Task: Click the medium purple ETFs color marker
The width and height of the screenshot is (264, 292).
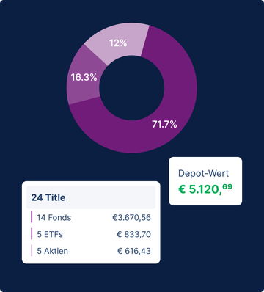Action: pyautogui.click(x=32, y=234)
